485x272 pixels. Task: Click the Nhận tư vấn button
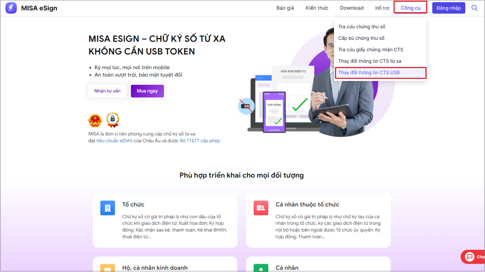tap(107, 91)
